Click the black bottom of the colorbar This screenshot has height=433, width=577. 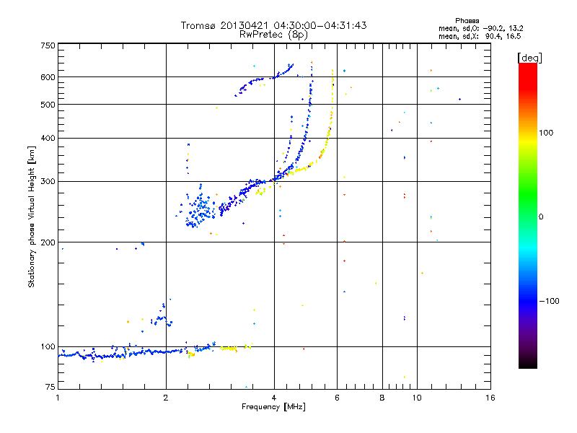pyautogui.click(x=528, y=363)
